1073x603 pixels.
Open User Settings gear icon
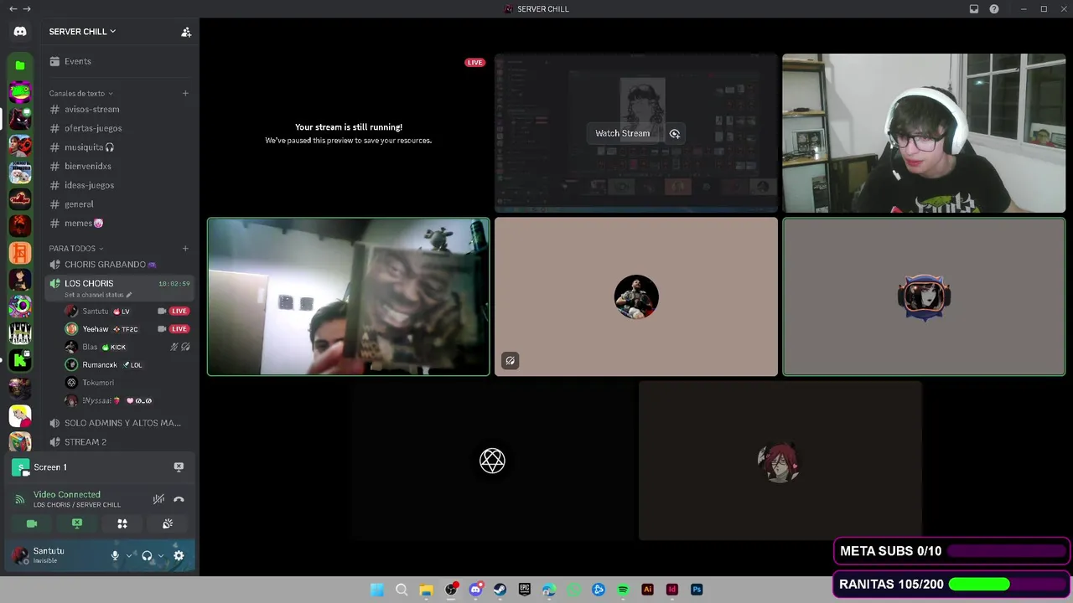tap(179, 555)
